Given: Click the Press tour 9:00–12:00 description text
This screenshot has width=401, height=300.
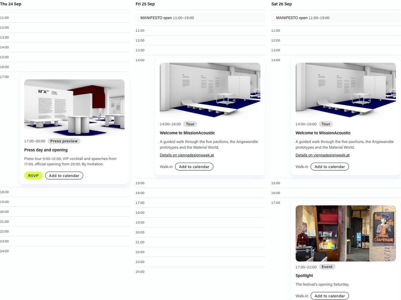Looking at the screenshot, I should point(71,161).
